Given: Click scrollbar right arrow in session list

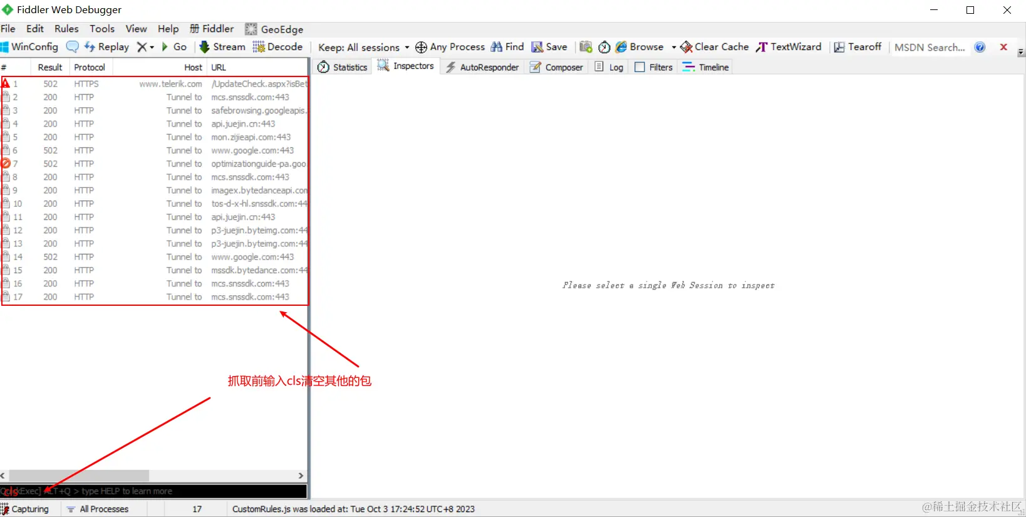Looking at the screenshot, I should 301,476.
